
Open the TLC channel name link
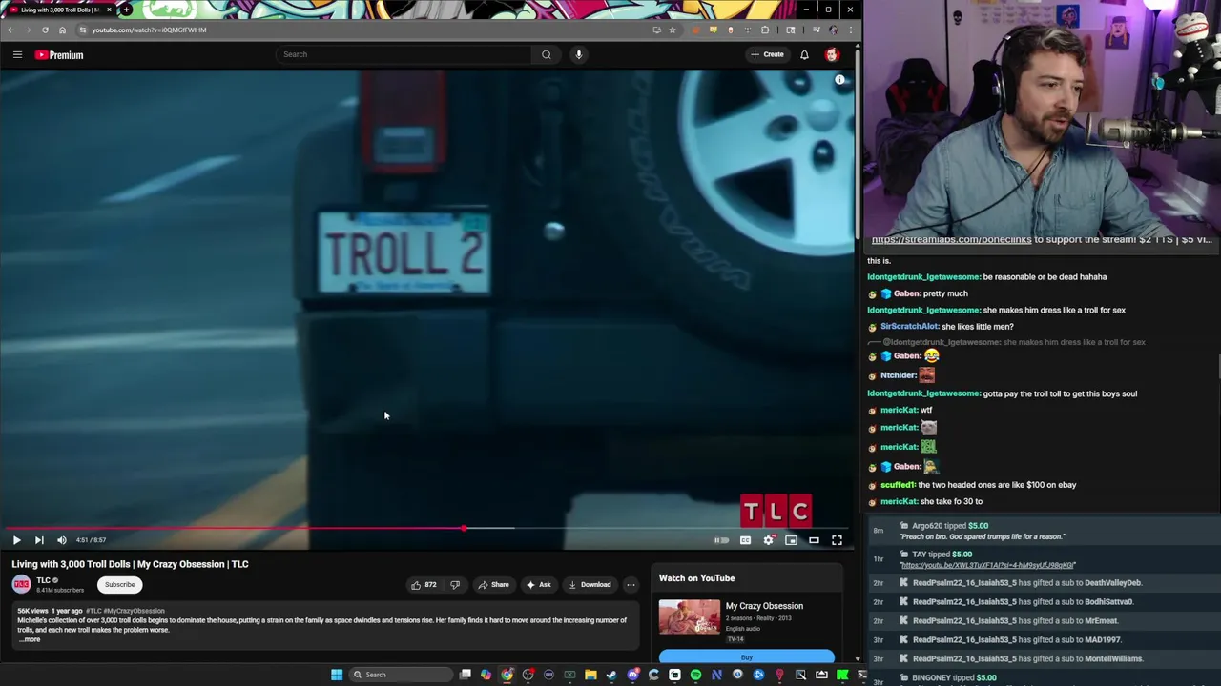tap(44, 580)
